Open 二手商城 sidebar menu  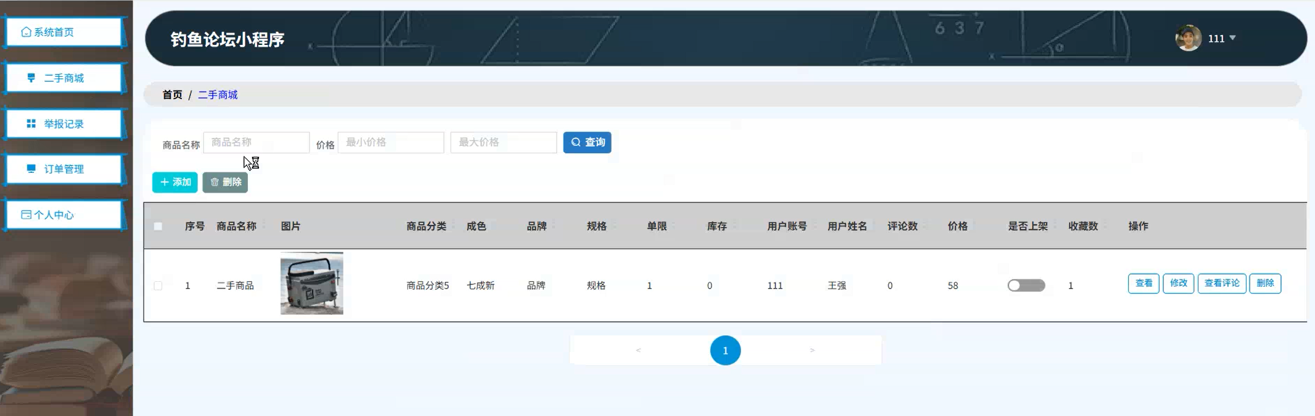(x=63, y=78)
